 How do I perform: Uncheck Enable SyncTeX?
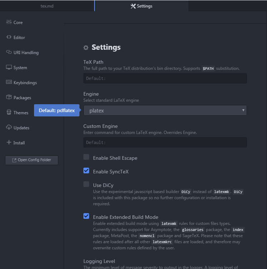(x=86, y=170)
